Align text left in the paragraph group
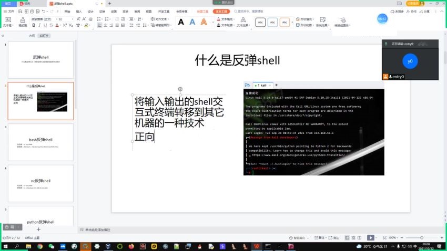Viewport: 447px width, 251px height. point(99,25)
